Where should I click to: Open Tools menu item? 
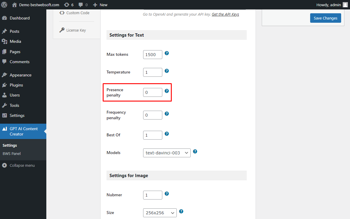23,105
